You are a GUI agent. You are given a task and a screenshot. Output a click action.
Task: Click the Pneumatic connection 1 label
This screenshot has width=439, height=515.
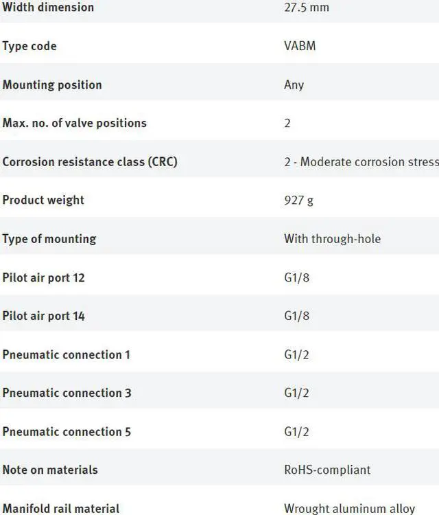coord(67,354)
